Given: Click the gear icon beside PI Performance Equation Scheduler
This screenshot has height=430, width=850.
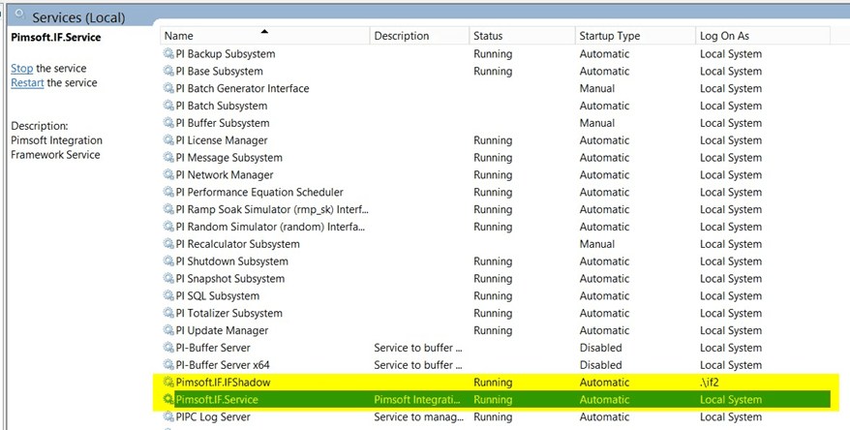Looking at the screenshot, I should [168, 192].
